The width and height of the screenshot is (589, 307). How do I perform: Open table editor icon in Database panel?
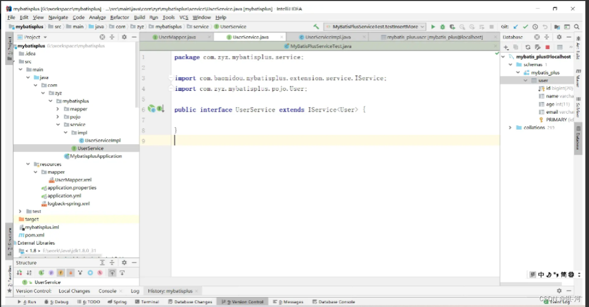560,48
